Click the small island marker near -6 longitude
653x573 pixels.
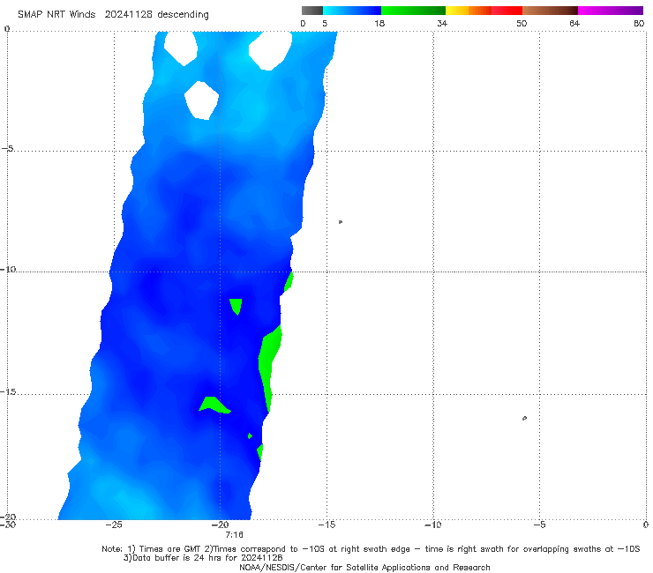pos(524,418)
